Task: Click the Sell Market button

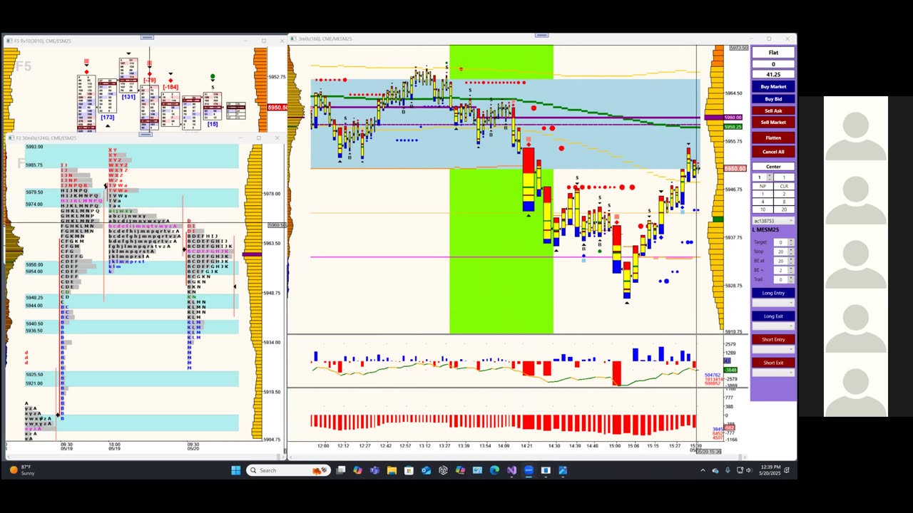Action: click(773, 122)
